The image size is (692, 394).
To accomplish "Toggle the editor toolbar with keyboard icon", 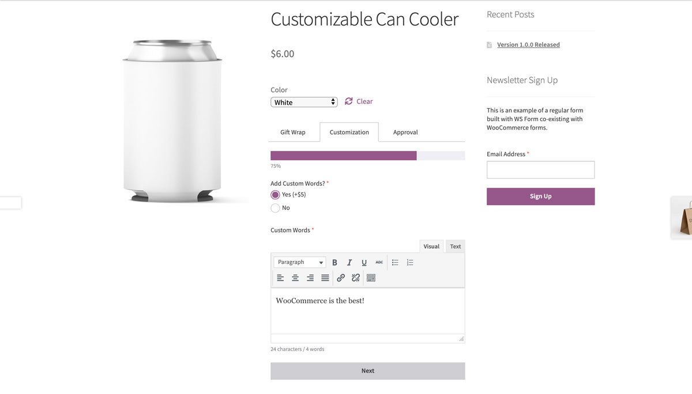I will pos(371,278).
